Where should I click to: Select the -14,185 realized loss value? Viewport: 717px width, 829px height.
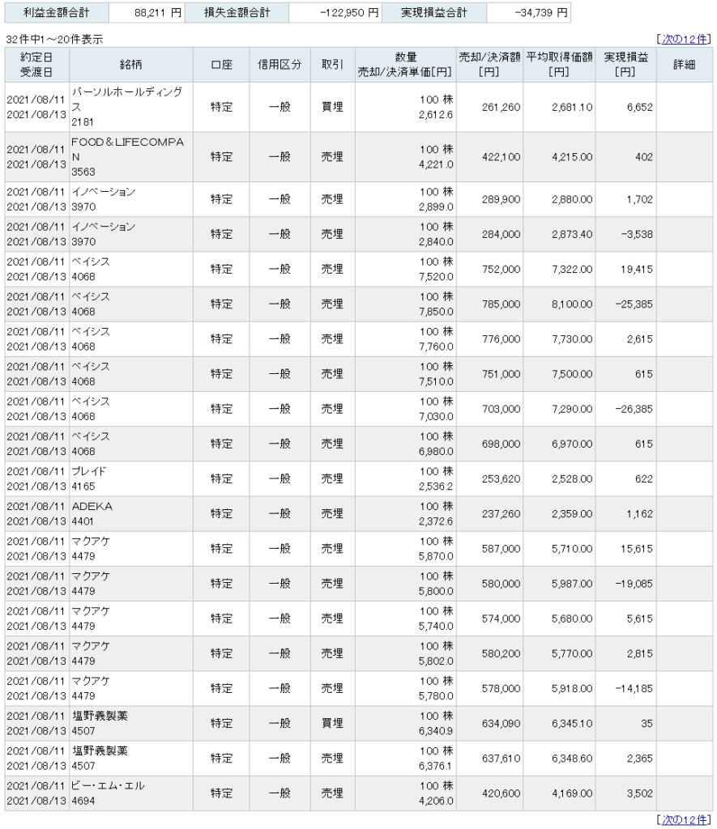[x=634, y=688]
